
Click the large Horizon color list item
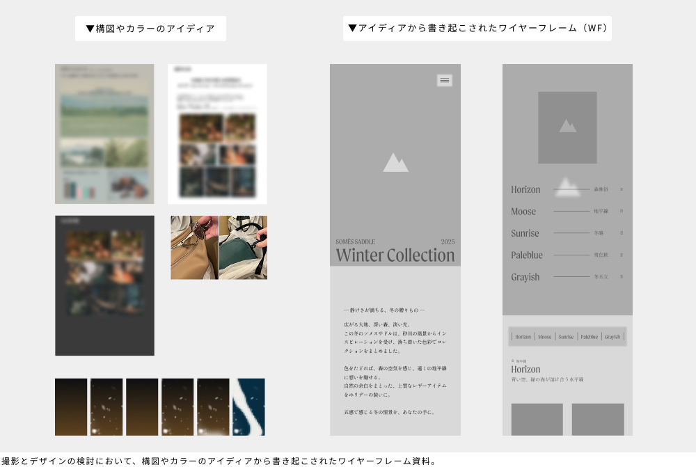click(x=525, y=189)
